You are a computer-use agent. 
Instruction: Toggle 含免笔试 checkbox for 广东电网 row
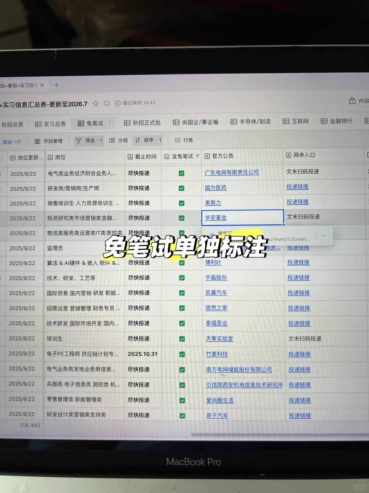[181, 173]
